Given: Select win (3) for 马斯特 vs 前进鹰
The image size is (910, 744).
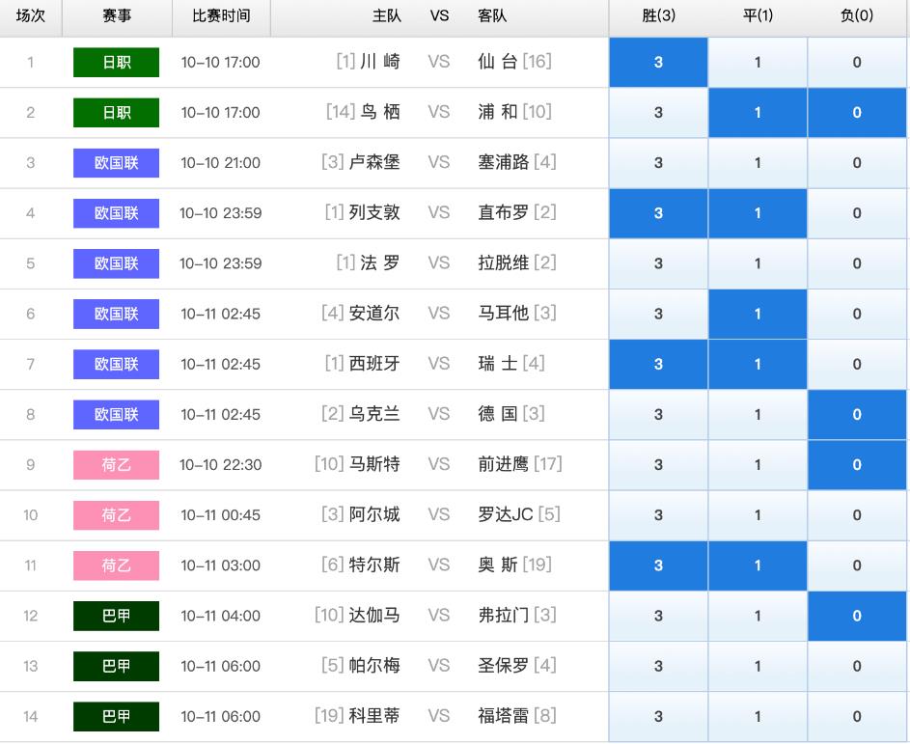Looking at the screenshot, I should (x=658, y=465).
